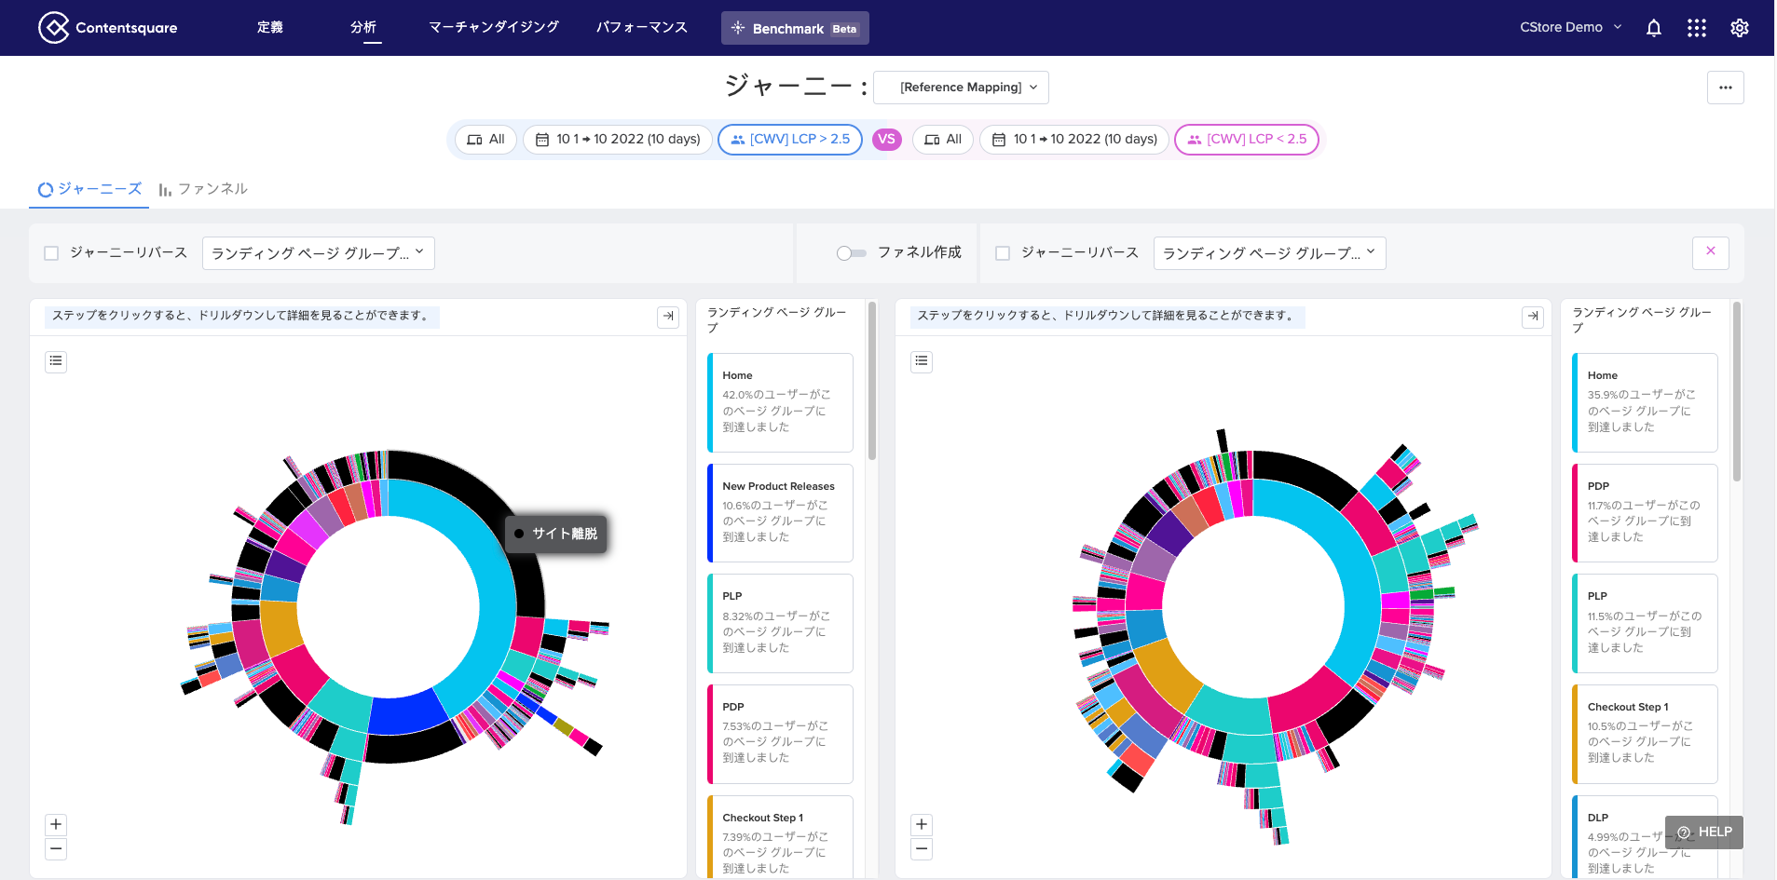
Task: Click the New Product Releases card
Action: click(x=780, y=512)
